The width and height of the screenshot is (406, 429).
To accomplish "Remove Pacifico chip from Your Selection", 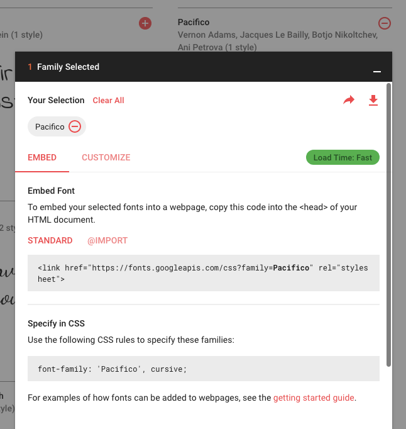I will point(75,126).
